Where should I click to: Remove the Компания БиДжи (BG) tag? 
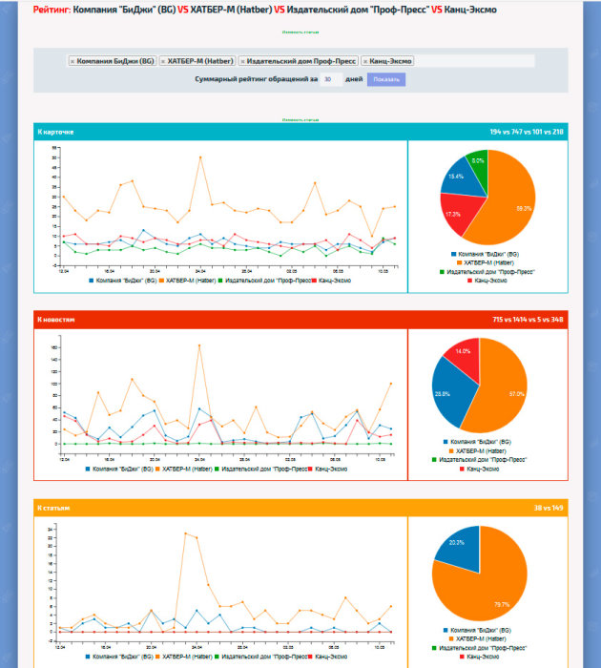point(73,61)
